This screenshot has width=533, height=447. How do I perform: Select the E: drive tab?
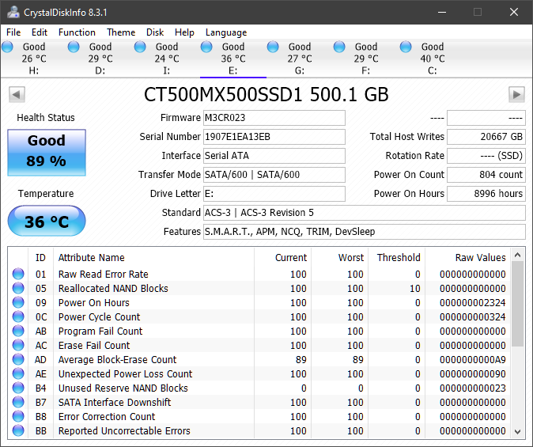point(233,59)
